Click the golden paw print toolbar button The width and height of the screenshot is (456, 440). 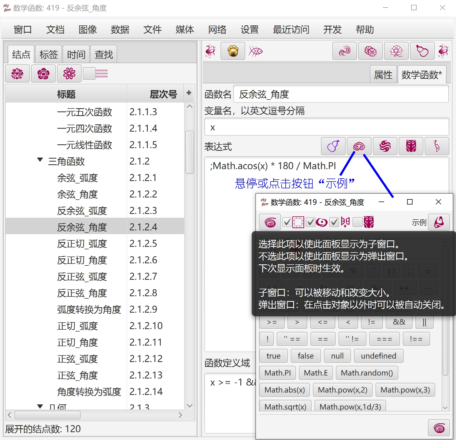pos(233,51)
